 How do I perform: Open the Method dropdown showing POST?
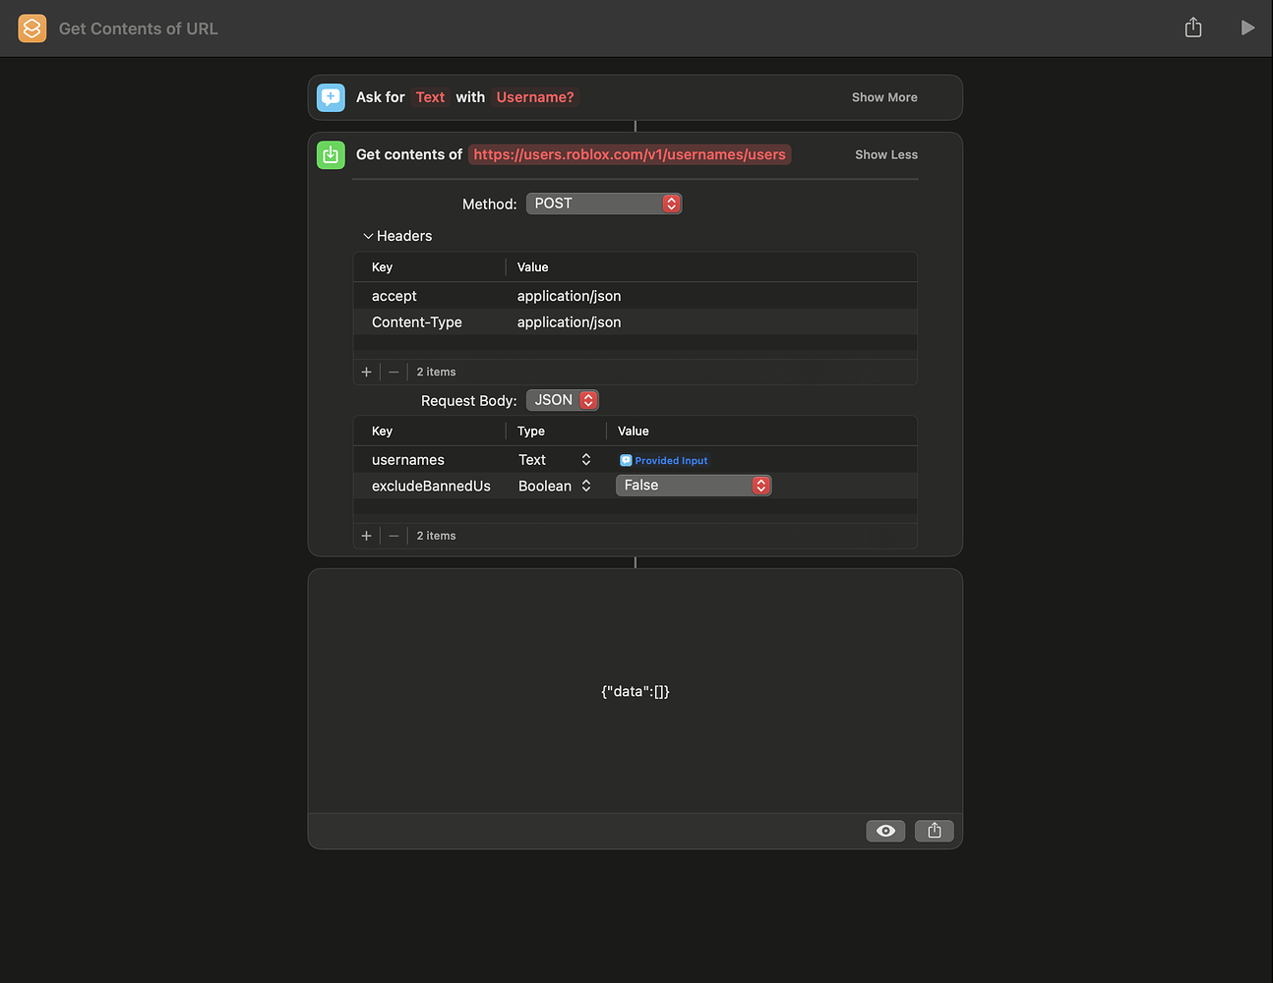point(603,202)
